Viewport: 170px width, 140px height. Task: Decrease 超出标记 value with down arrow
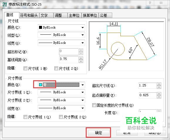81,53
